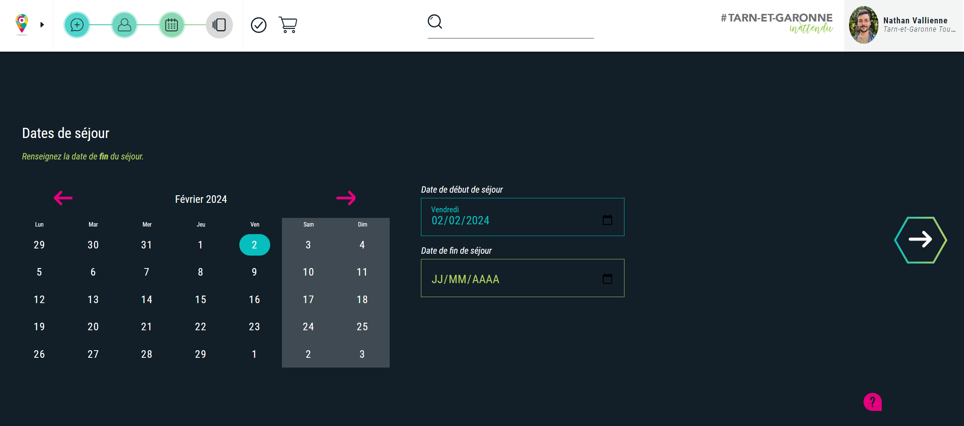
Task: Click the search magnifier icon
Action: click(x=435, y=21)
